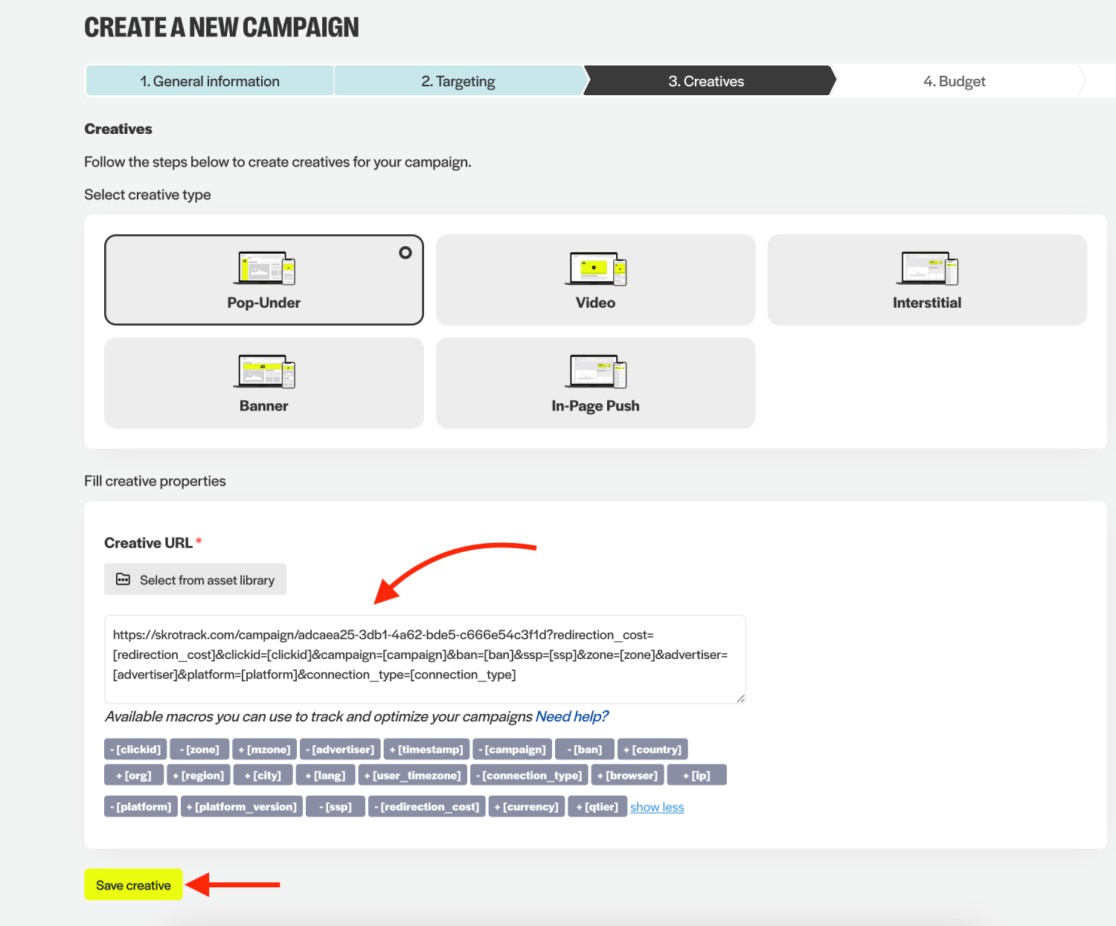Go to step 1. General information
The image size is (1116, 926).
(210, 81)
